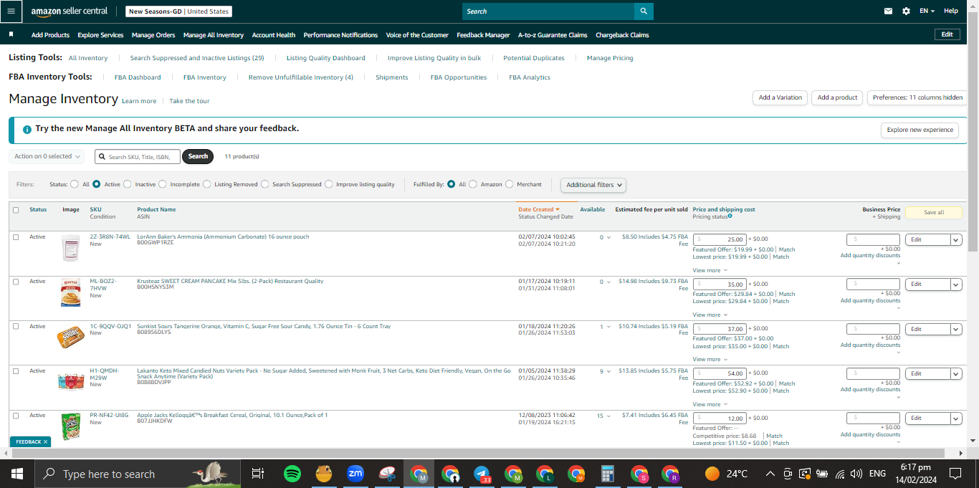Select the All status radio button

pos(75,184)
